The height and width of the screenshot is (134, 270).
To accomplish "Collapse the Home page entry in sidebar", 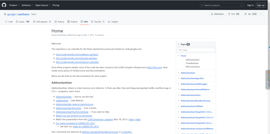I will [x=179, y=56].
